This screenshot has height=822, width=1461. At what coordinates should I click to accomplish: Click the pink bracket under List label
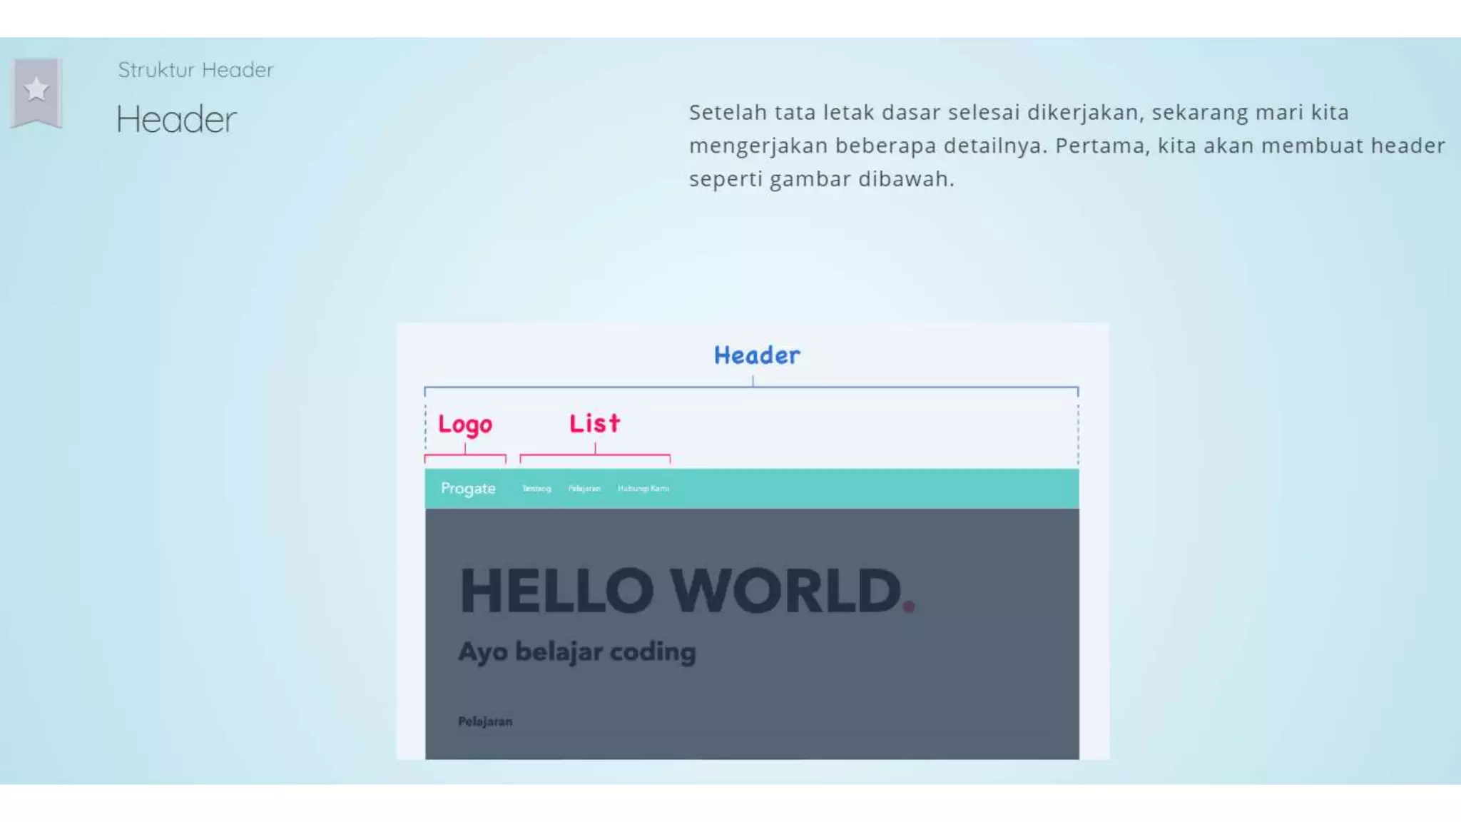(595, 455)
